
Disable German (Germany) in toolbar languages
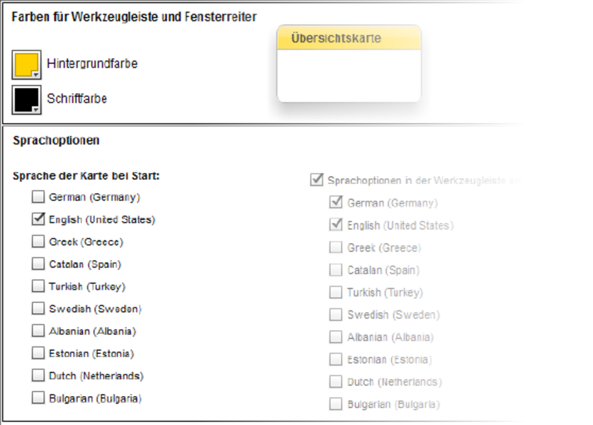click(336, 203)
